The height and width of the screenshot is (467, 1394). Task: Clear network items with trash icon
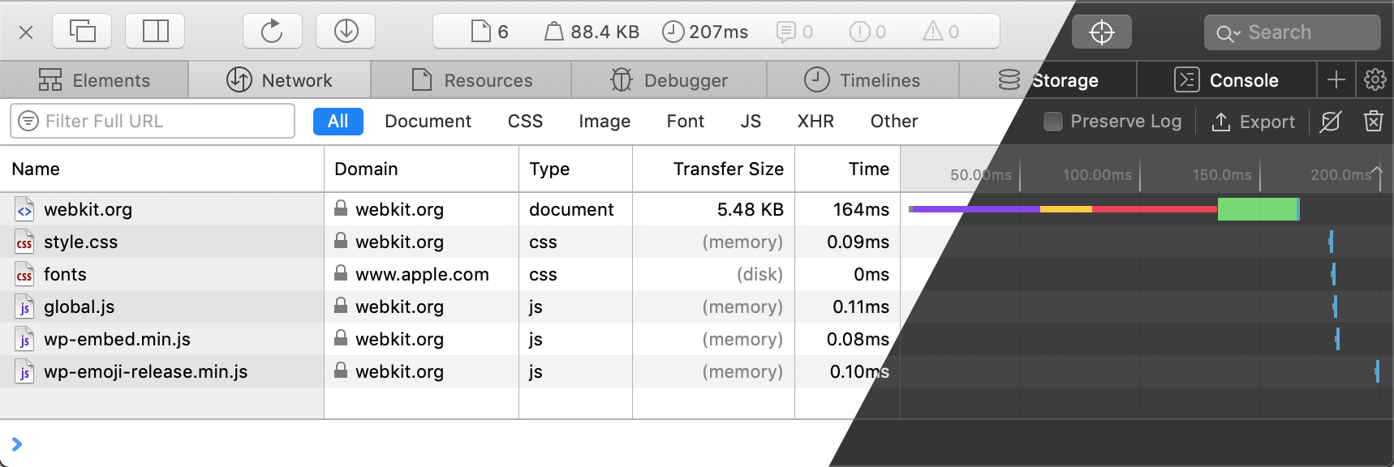point(1373,122)
